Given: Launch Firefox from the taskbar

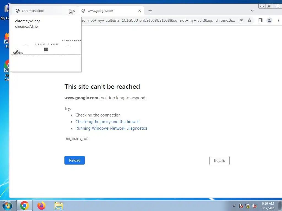Looking at the screenshot, I should coord(42,206).
